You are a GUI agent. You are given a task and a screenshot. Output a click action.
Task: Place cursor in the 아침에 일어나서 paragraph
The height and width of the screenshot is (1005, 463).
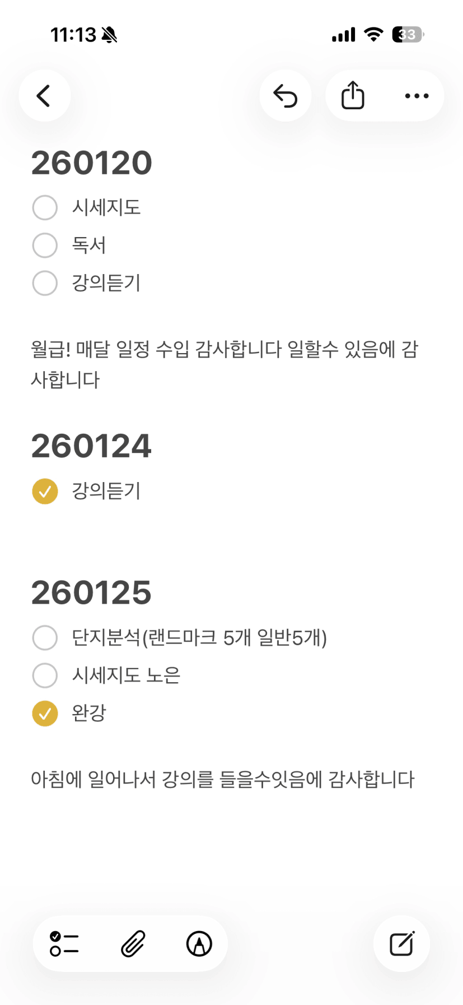[x=223, y=779]
